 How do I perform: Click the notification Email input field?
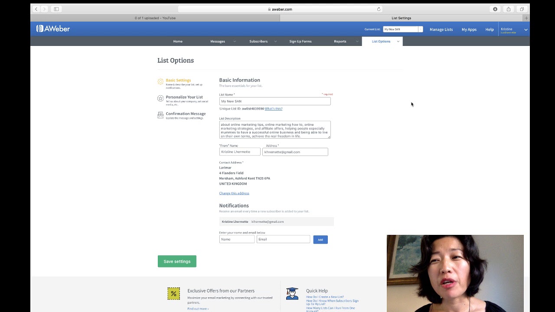coord(283,239)
